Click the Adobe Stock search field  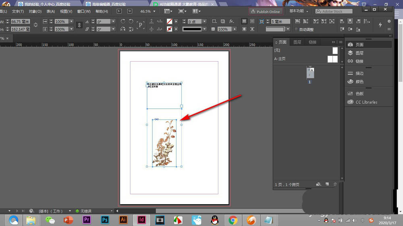tap(334, 11)
